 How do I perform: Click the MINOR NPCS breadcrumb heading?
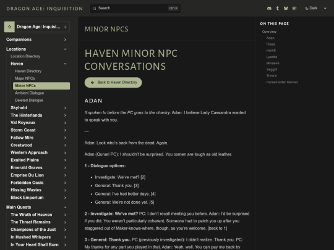click(106, 29)
